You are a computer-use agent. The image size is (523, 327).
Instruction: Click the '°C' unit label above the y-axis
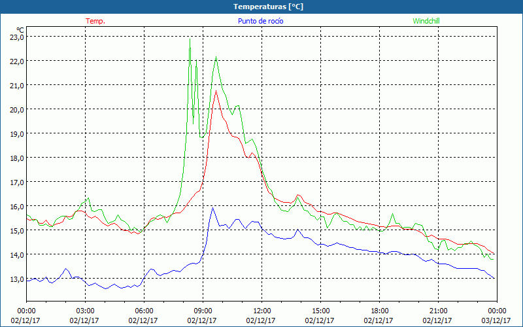pos(20,30)
